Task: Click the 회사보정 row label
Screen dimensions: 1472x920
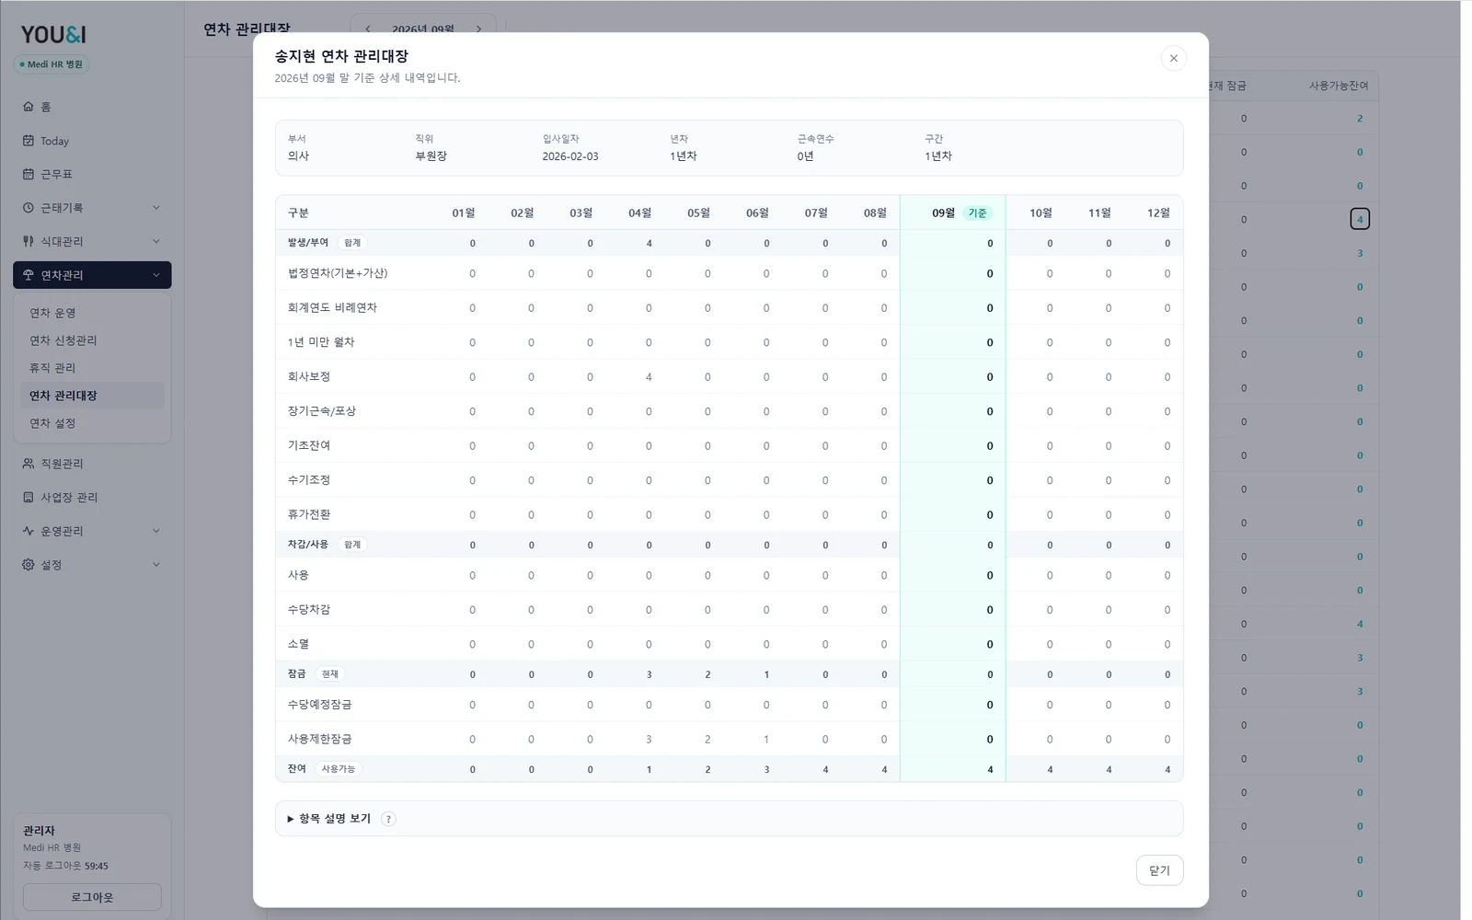Action: 309,376
